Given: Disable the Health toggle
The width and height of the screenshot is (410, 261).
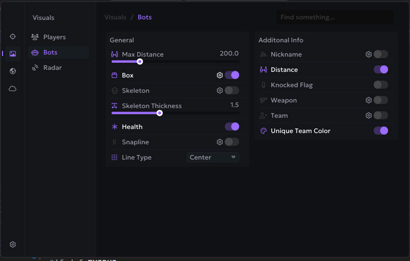Looking at the screenshot, I should coord(232,126).
